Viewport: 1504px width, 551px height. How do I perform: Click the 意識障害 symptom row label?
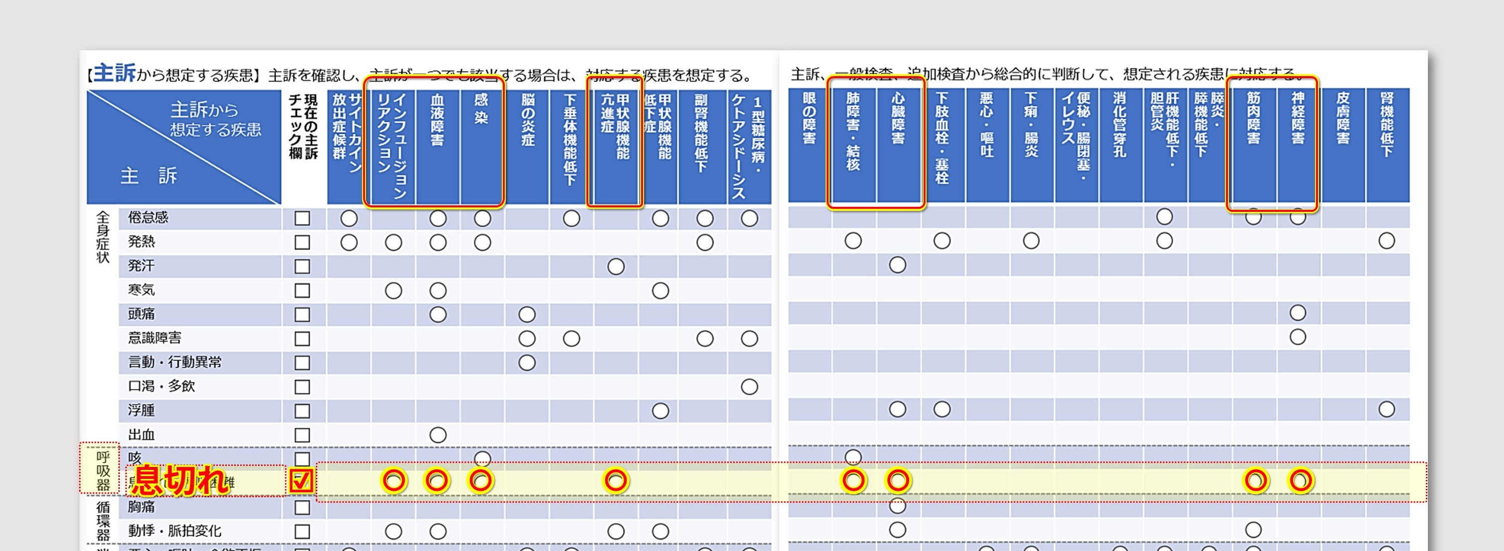pyautogui.click(x=155, y=338)
